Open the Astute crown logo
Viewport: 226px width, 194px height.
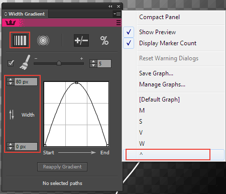point(11,23)
